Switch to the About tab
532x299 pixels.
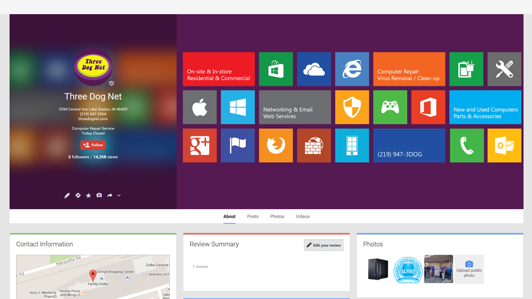coord(229,216)
